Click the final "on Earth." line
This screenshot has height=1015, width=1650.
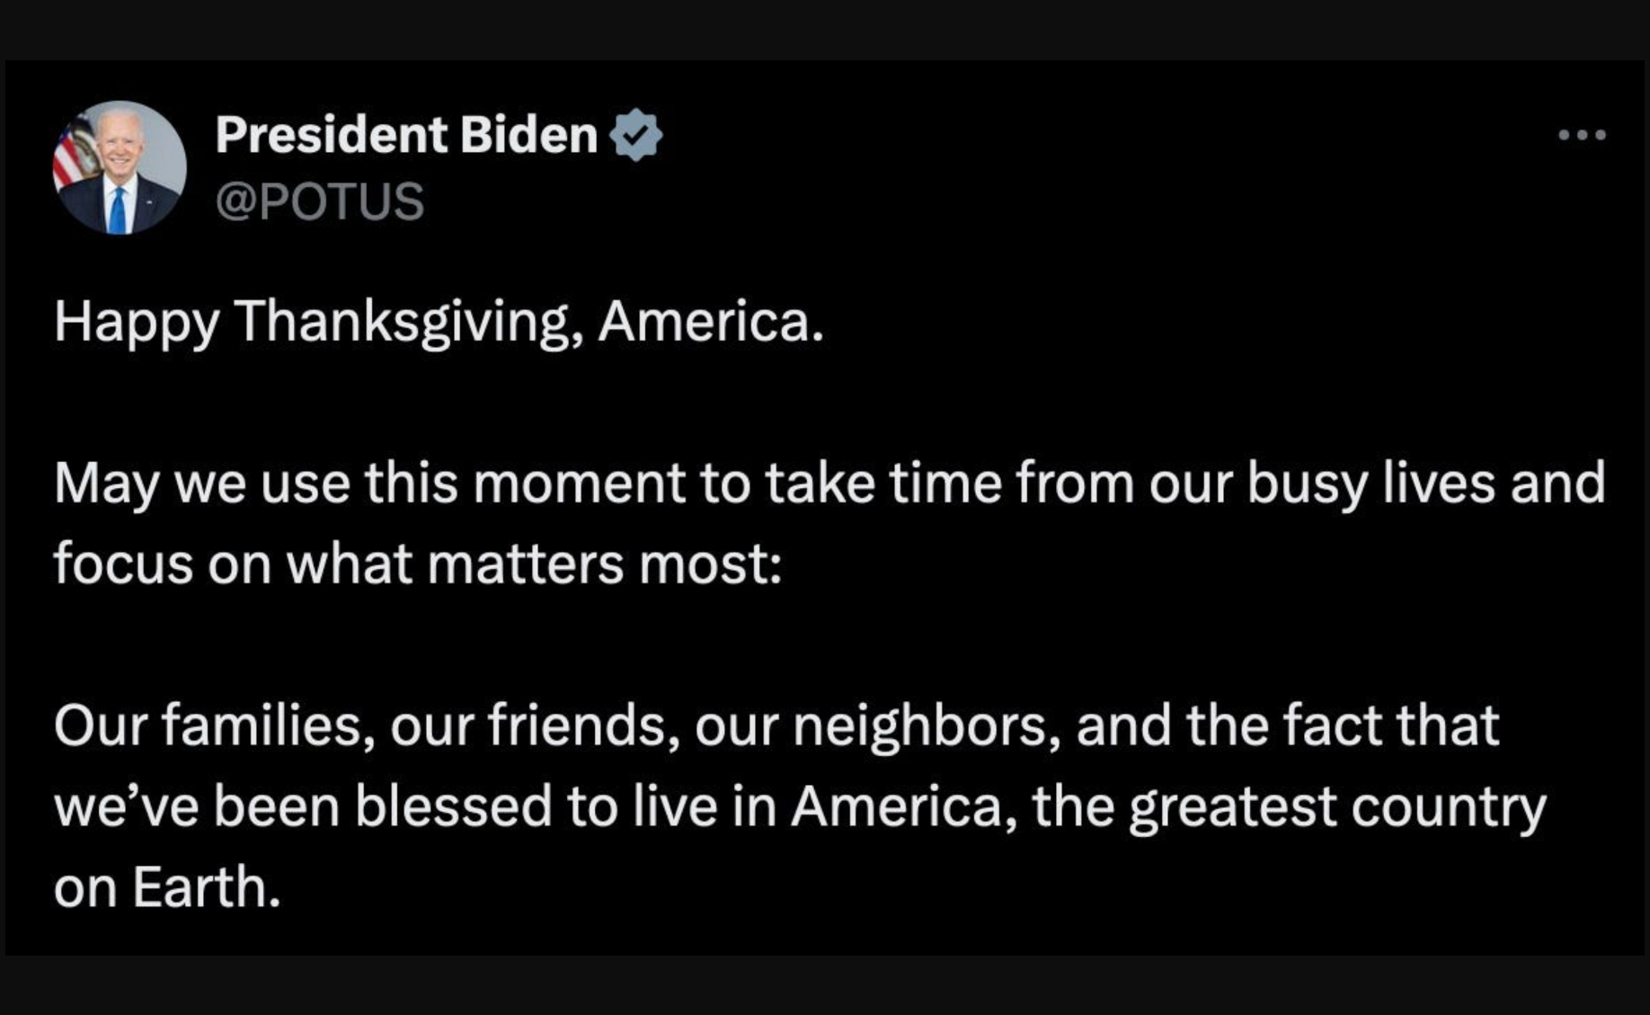(x=167, y=886)
